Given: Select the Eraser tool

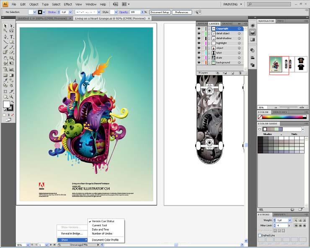Looking at the screenshot, I should pos(11,52).
